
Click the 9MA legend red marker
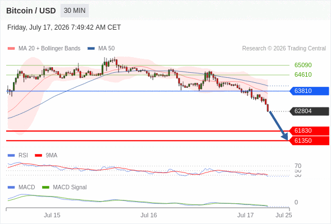(38, 156)
